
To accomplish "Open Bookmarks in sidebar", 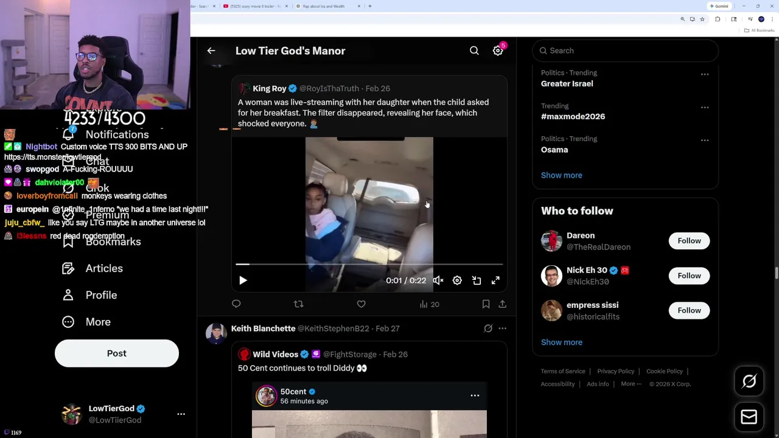I will tap(102, 242).
